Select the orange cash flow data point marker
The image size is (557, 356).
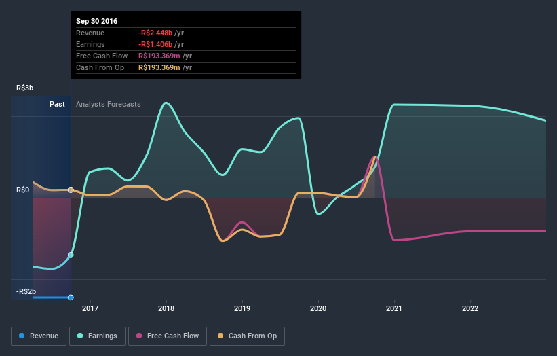(71, 190)
